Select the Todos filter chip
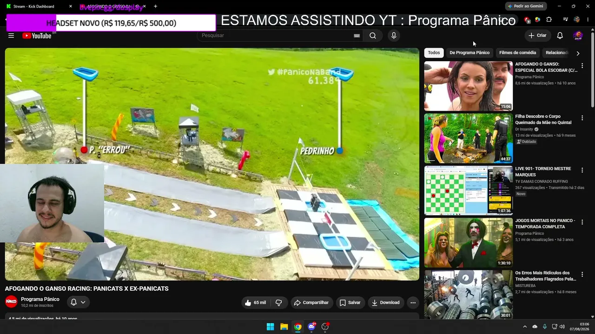 [434, 53]
